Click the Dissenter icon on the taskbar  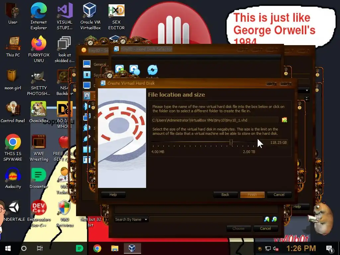pos(80,248)
